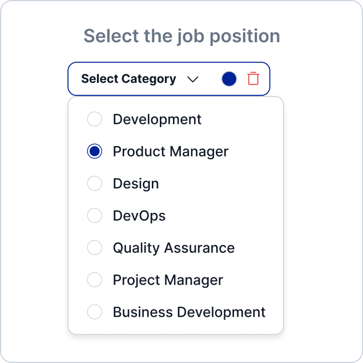Click the Business Development option text

189,312
